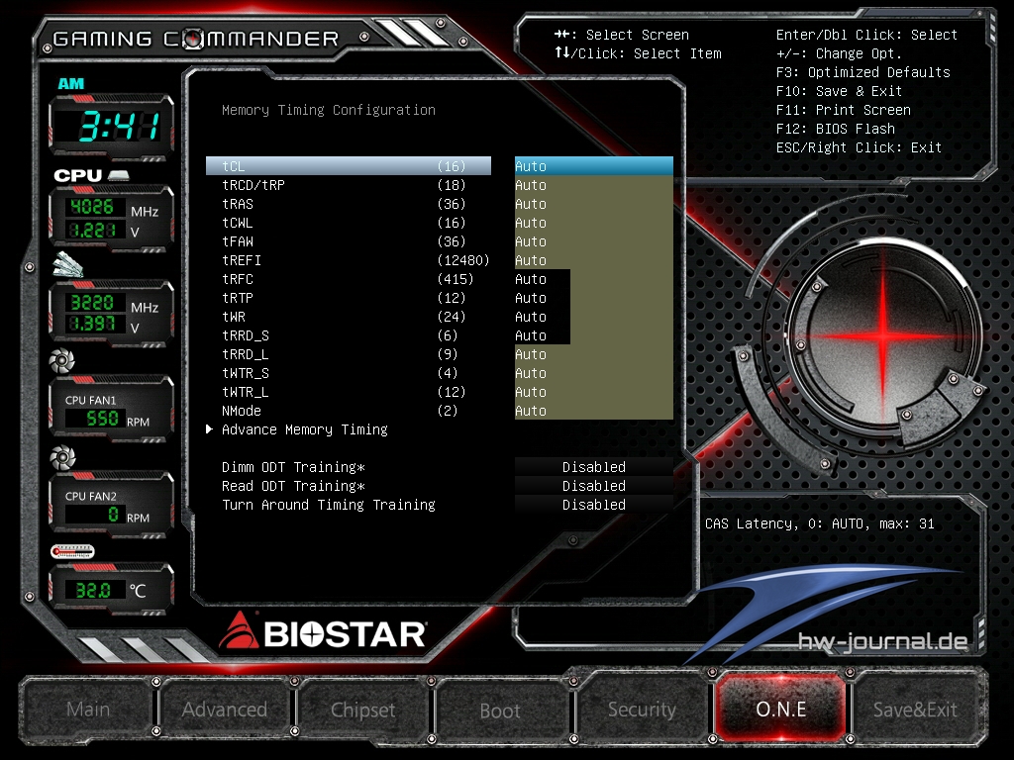Viewport: 1014px width, 760px height.
Task: Select Turn Around Timing Training label
Action: tap(329, 504)
